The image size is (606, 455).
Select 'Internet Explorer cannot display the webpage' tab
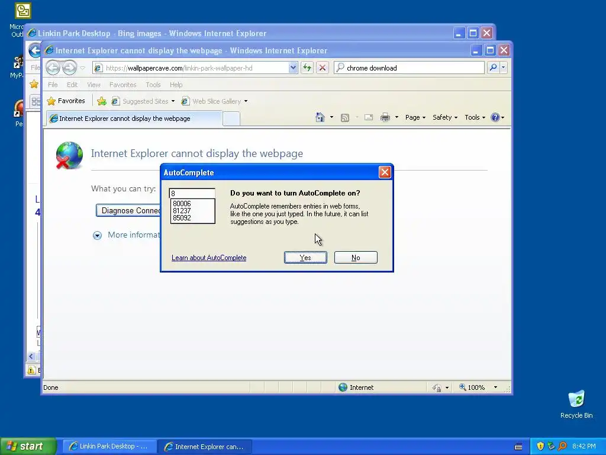[x=134, y=118]
